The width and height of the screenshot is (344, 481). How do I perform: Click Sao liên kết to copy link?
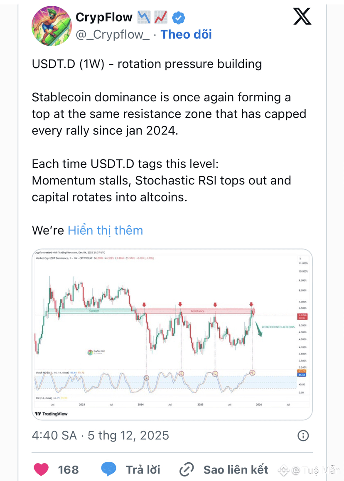click(236, 469)
